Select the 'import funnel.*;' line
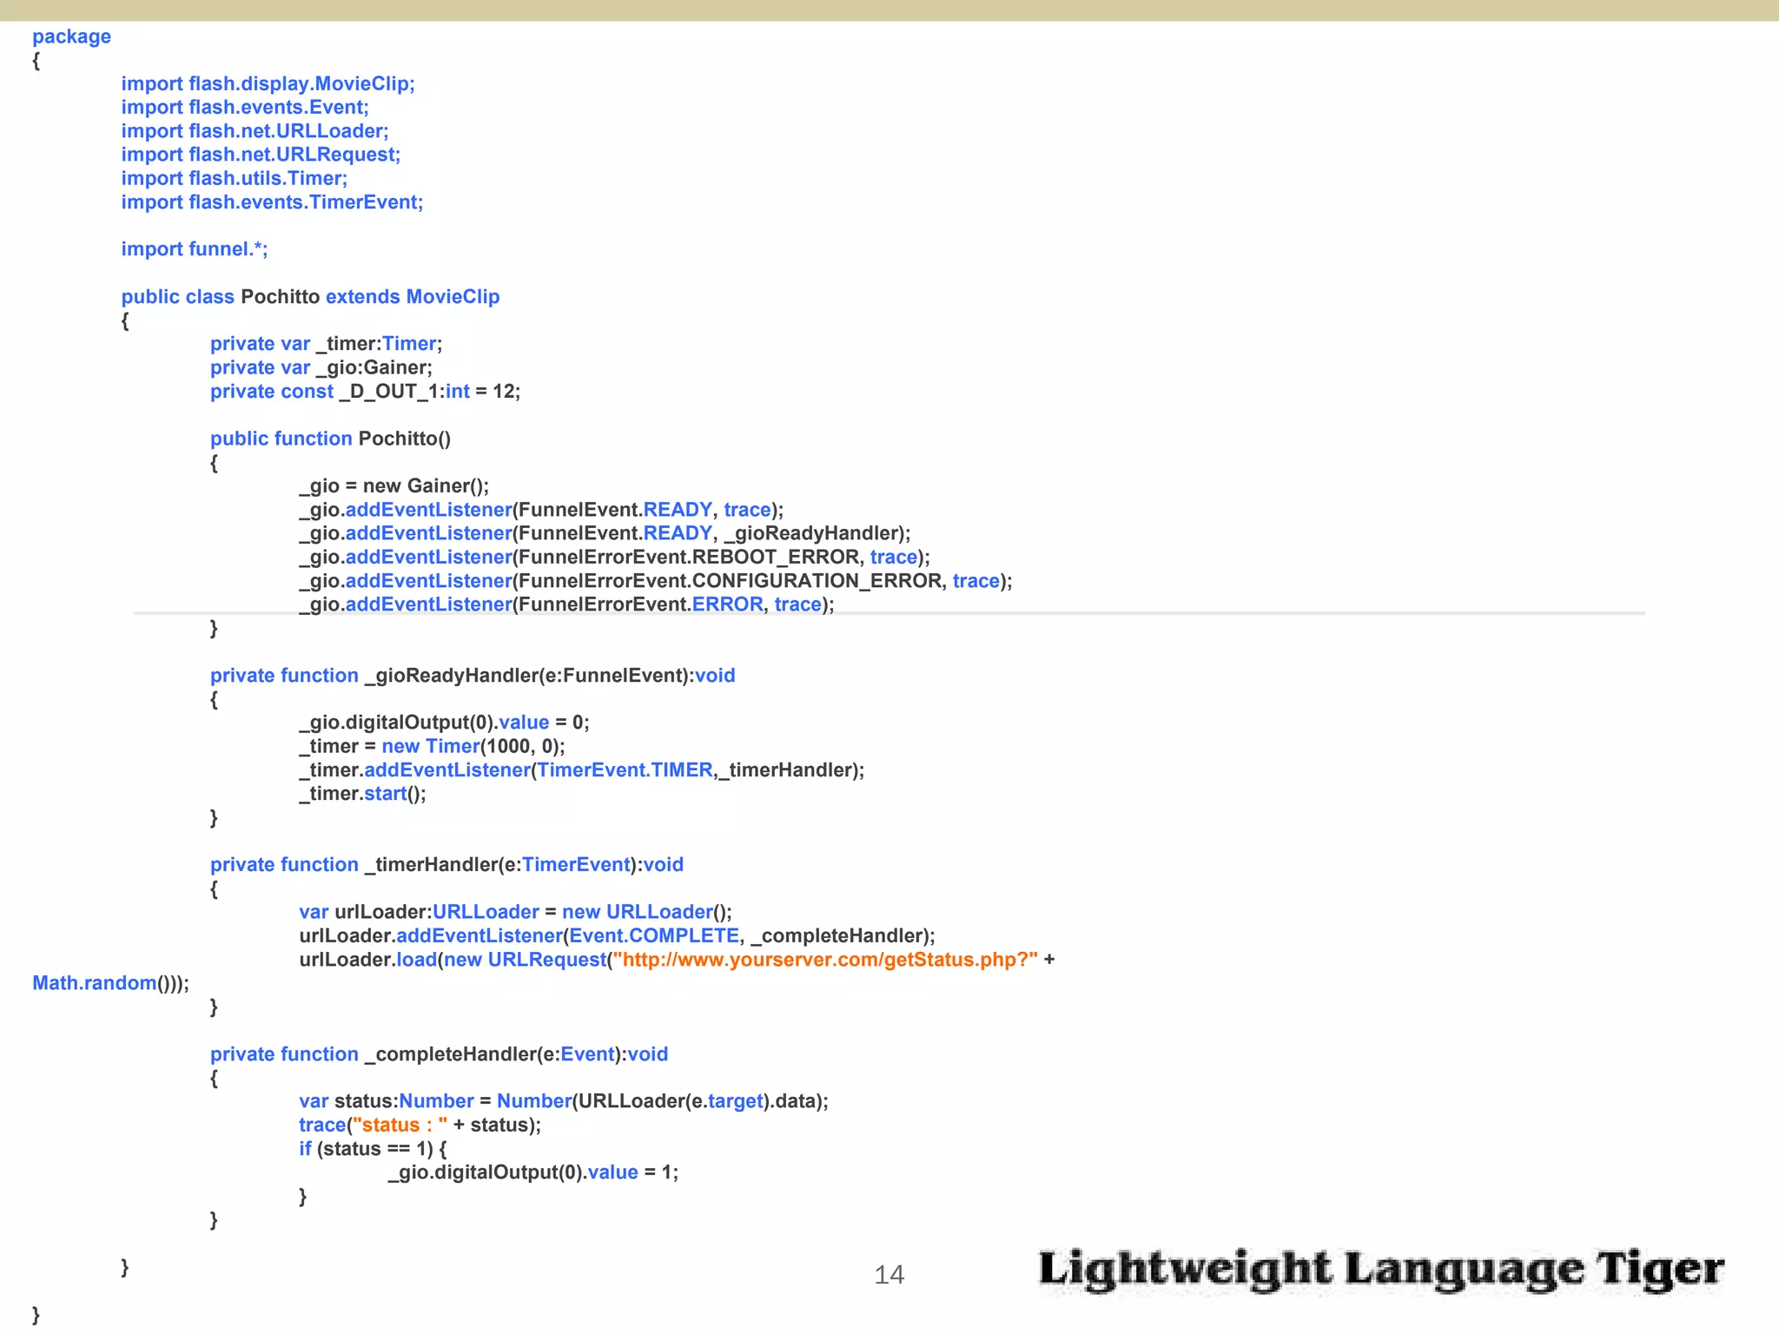This screenshot has width=1779, height=1334. pos(195,249)
